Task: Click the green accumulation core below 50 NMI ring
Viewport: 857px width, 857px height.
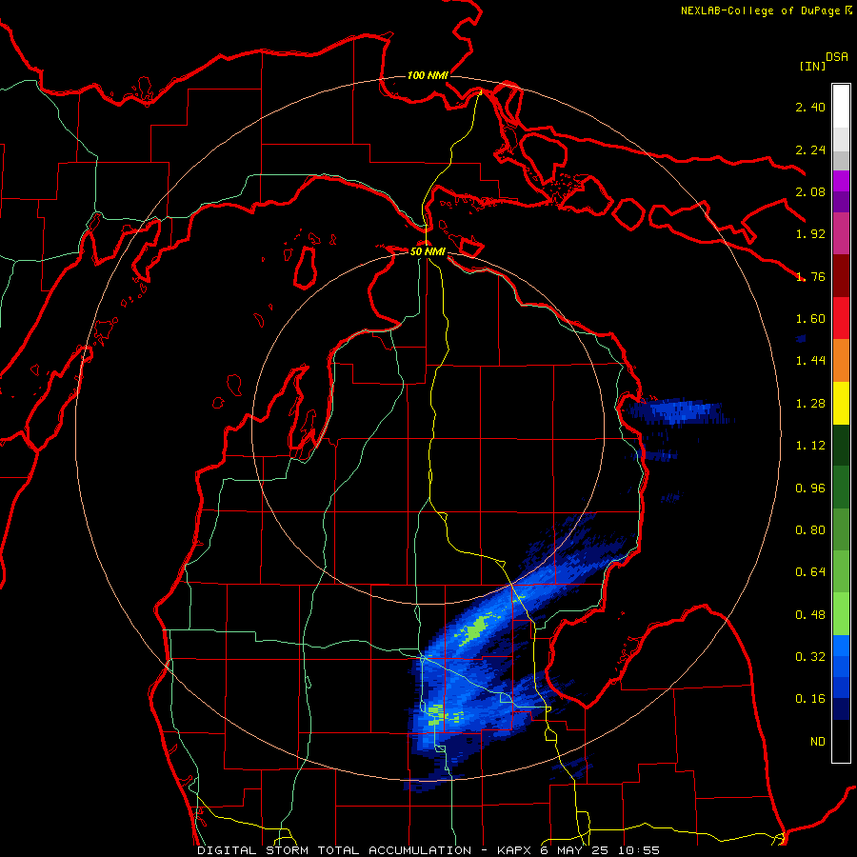Action: 475,628
